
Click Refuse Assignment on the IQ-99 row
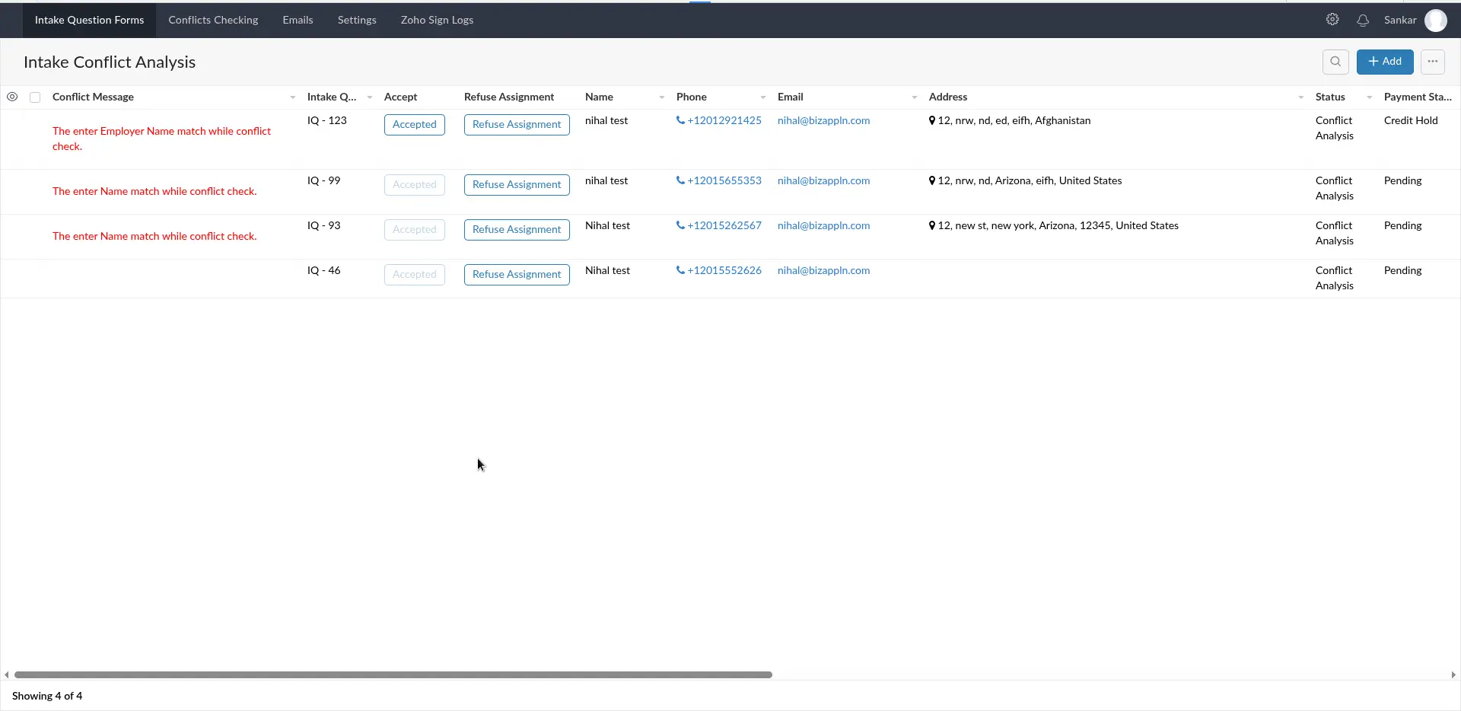(517, 184)
